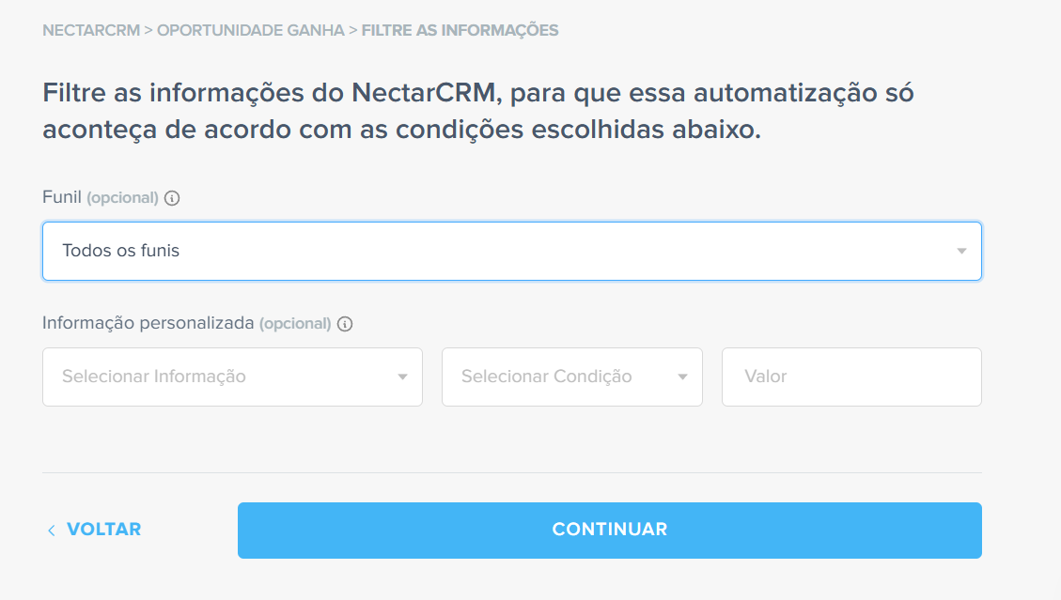Click the Funil (opcional) label
1061x600 pixels.
[101, 197]
